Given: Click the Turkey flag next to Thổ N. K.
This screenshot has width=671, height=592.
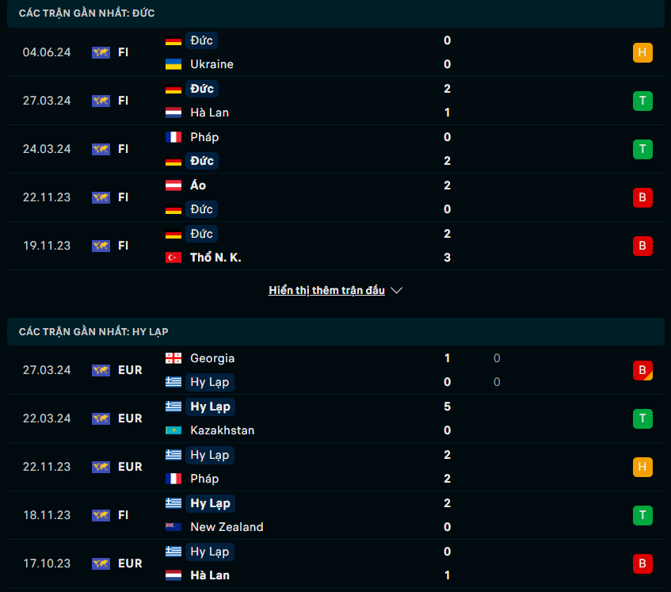Looking at the screenshot, I should [173, 258].
